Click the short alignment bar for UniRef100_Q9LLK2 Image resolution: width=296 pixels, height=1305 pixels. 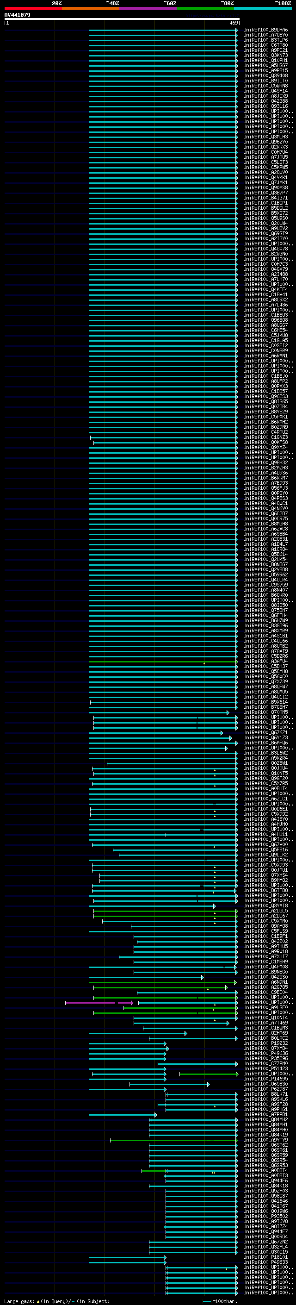click(178, 855)
